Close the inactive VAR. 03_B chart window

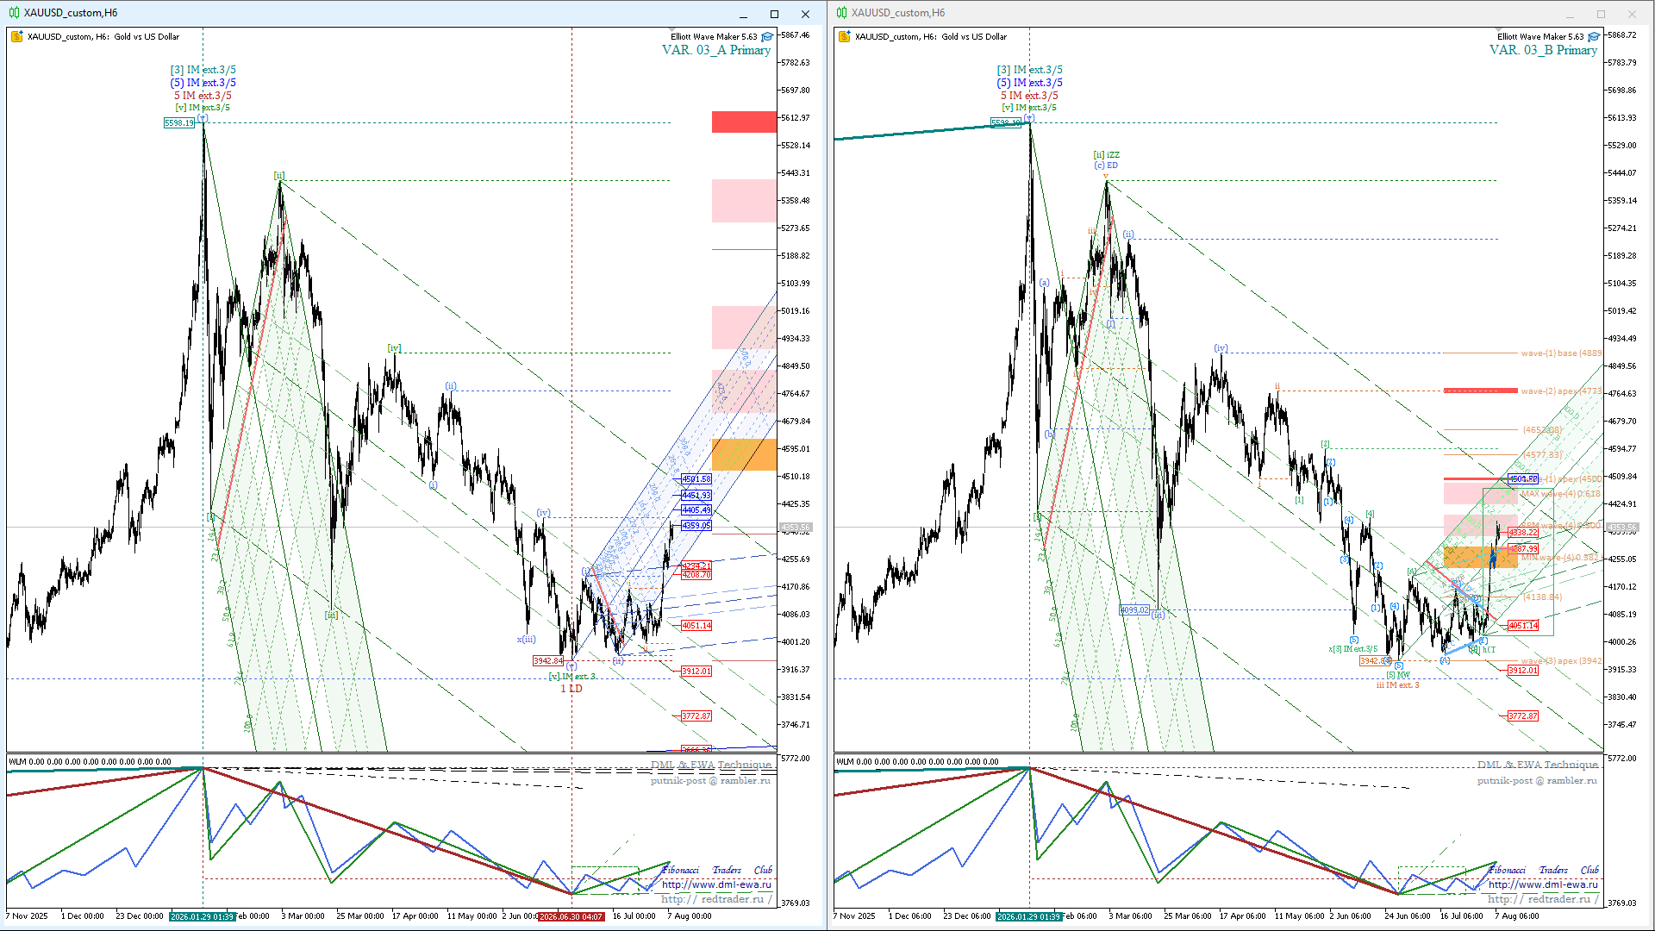(1632, 14)
